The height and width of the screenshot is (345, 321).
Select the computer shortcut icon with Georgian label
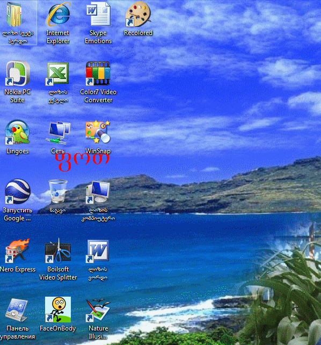(98, 192)
